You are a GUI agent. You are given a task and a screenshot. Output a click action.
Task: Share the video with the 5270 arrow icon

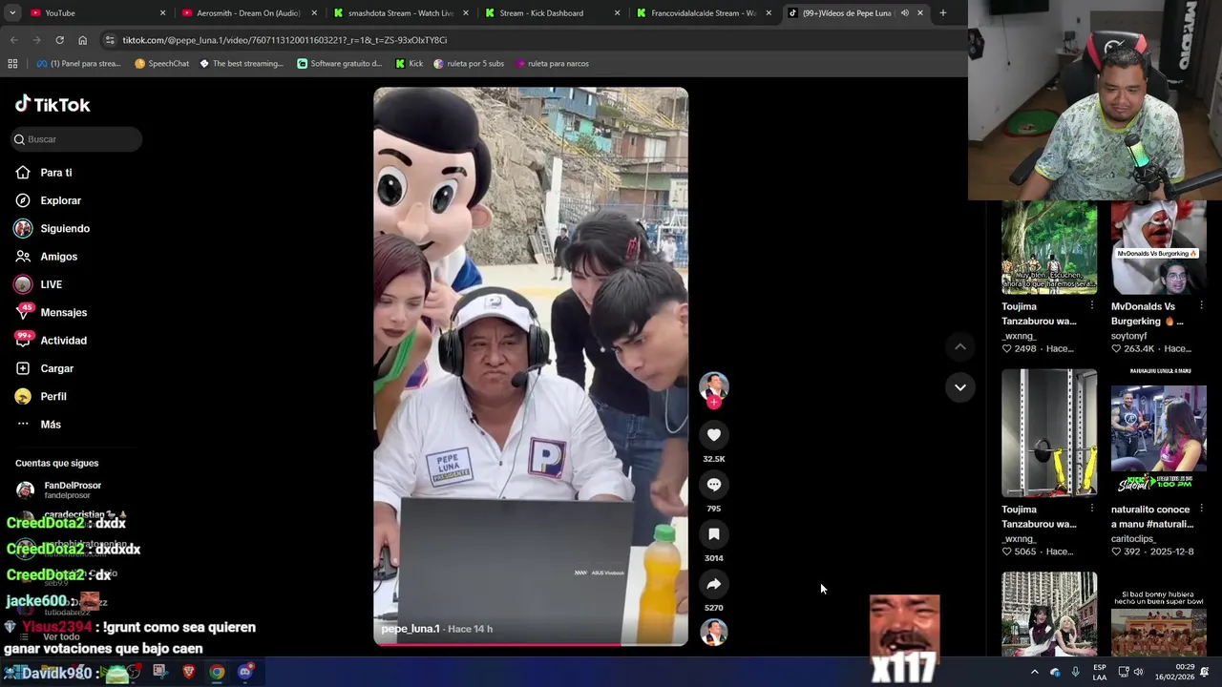click(x=713, y=584)
